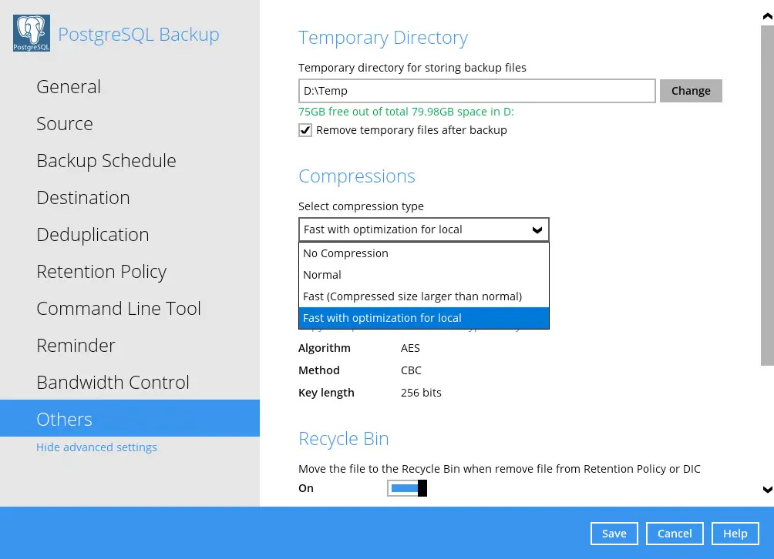Collapse the compression type dropdown arrow

(x=537, y=229)
